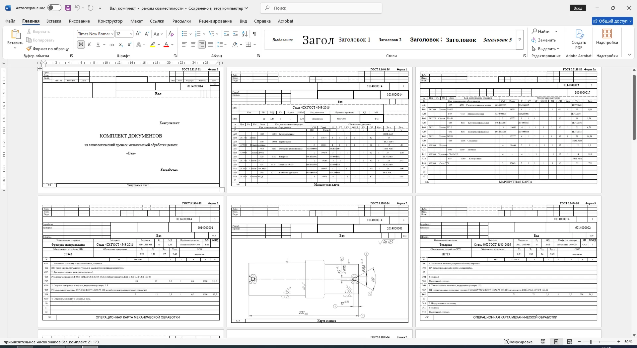This screenshot has width=637, height=348.
Task: Click the save diskette icon
Action: click(68, 8)
